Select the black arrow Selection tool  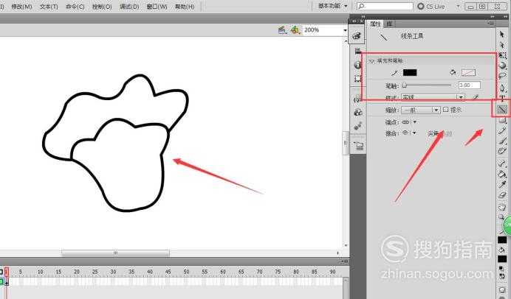pyautogui.click(x=502, y=35)
